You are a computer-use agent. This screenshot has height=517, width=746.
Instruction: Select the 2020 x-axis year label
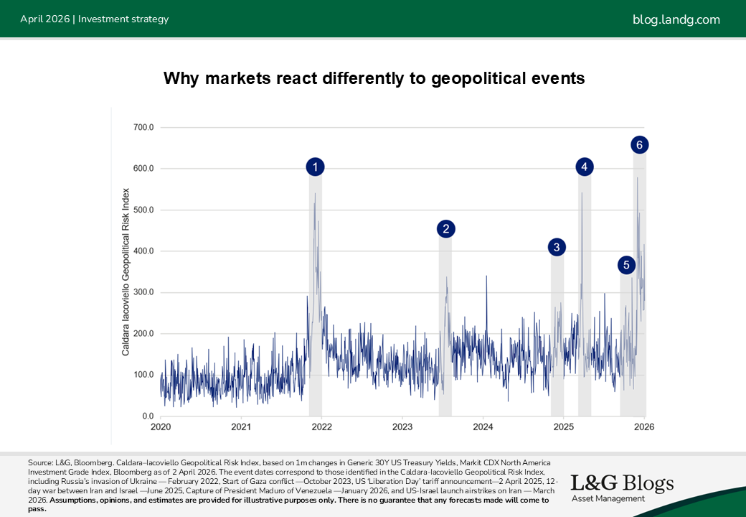click(161, 427)
